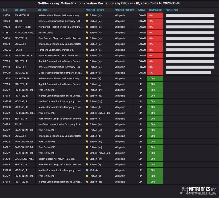Click note icon beside Edition (ru)
This screenshot has width=219, height=198.
87,124
